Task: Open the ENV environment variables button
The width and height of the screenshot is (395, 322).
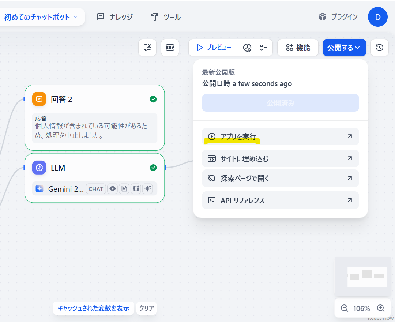Action: (170, 48)
